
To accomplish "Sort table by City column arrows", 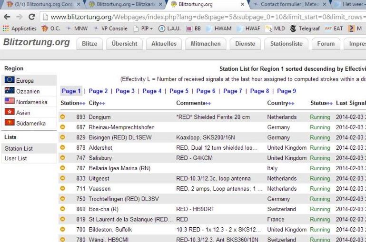I will (102, 104).
